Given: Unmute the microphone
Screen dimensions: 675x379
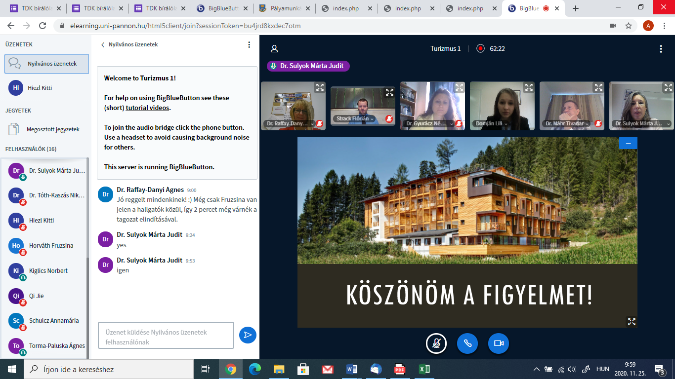Looking at the screenshot, I should (x=436, y=343).
